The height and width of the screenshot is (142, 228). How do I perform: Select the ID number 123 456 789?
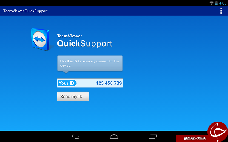point(109,83)
